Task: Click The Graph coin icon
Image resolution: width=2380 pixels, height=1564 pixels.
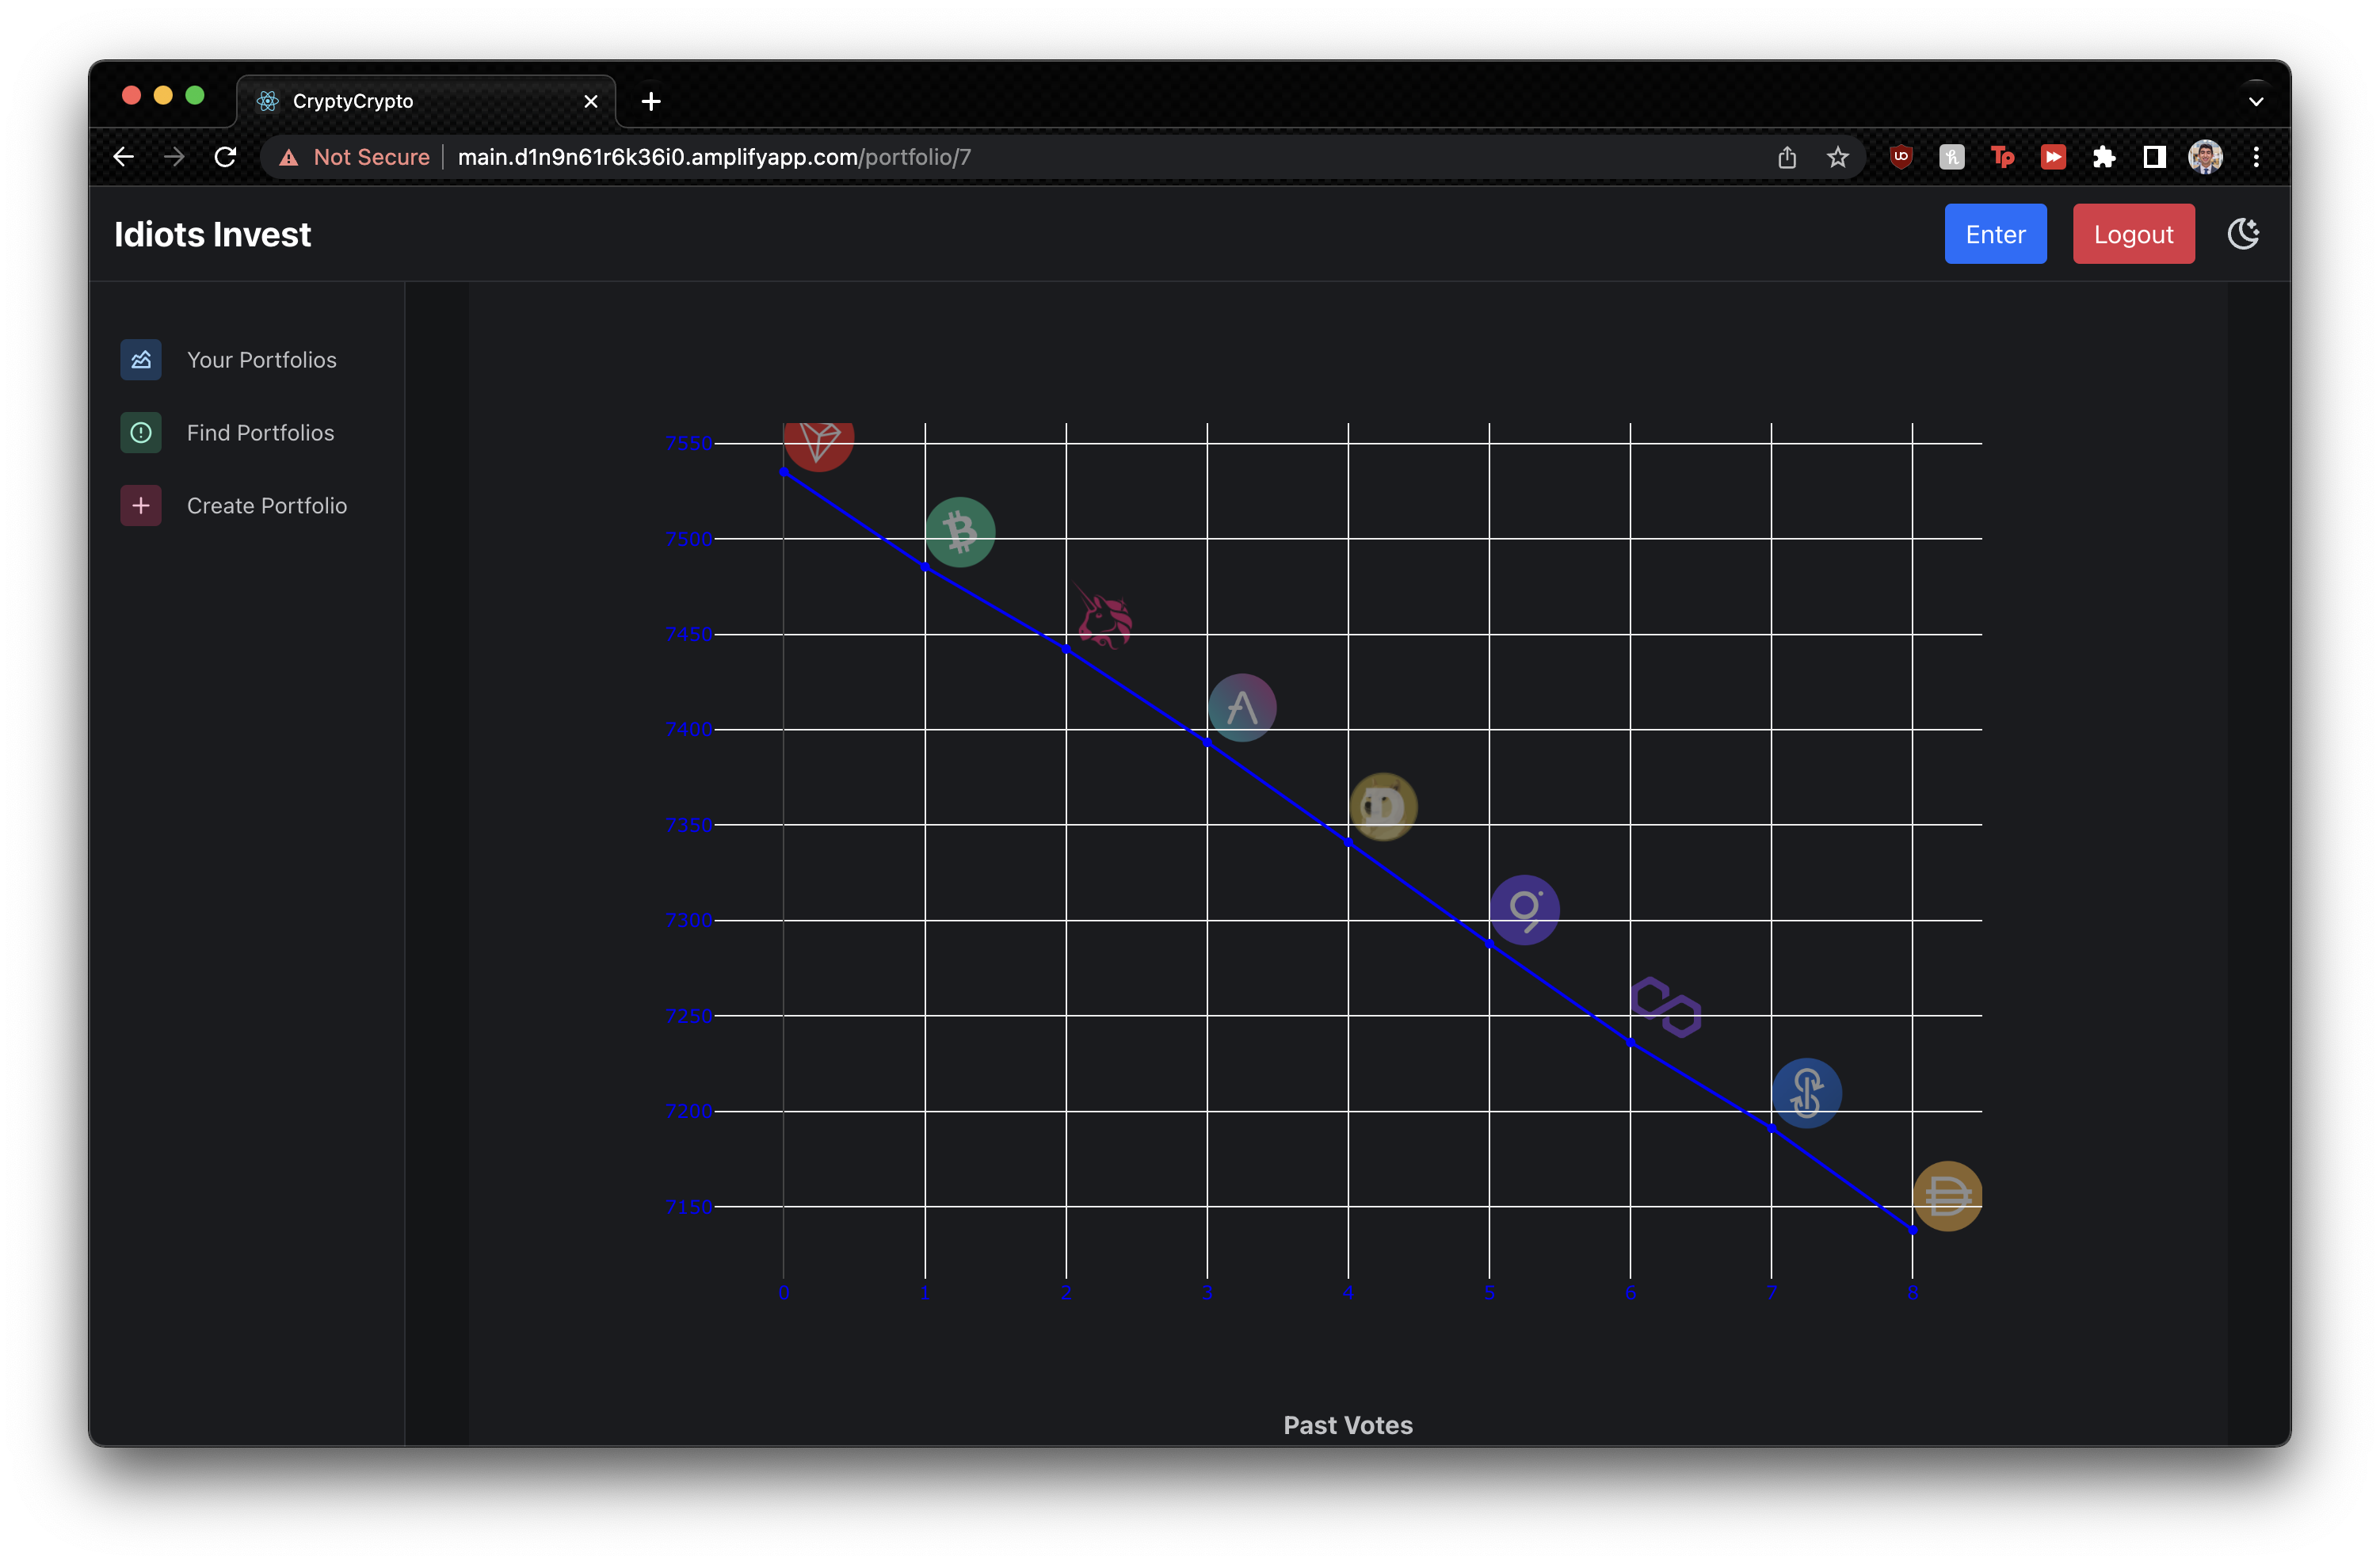Action: (x=1524, y=910)
